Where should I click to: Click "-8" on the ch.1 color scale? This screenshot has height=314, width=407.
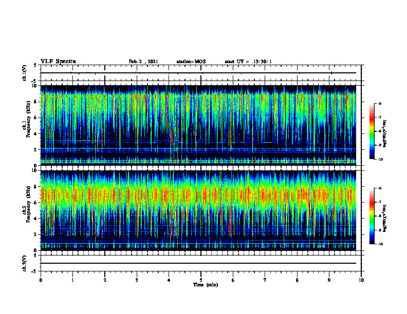(x=379, y=131)
